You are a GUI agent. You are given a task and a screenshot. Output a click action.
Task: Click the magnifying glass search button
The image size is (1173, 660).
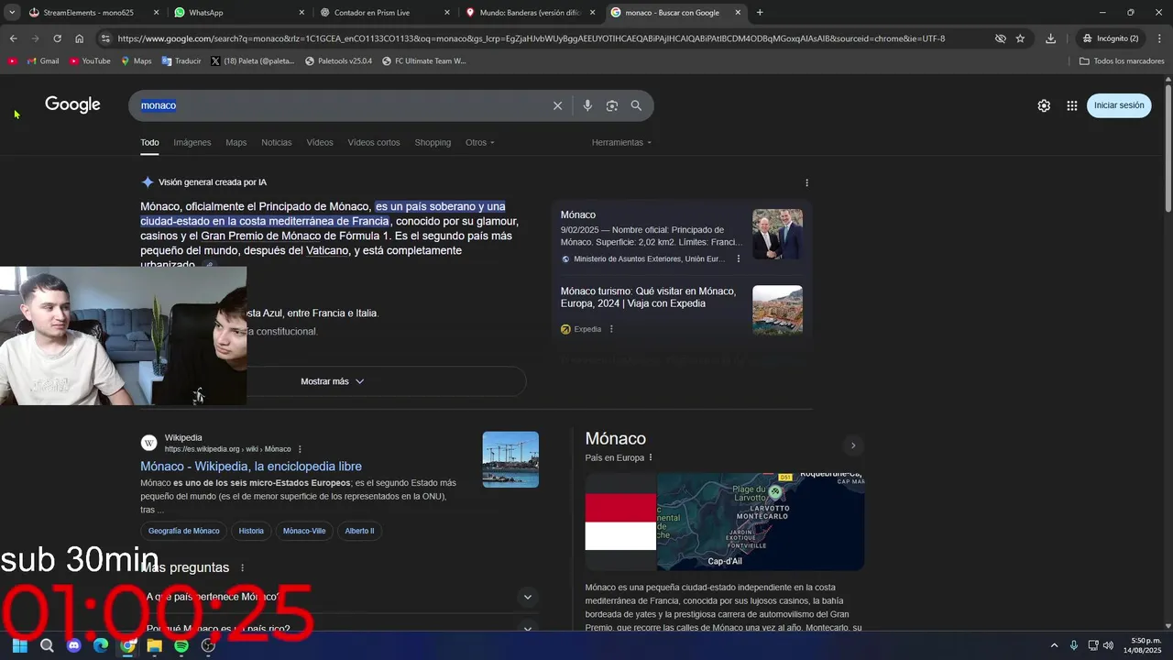[636, 105]
